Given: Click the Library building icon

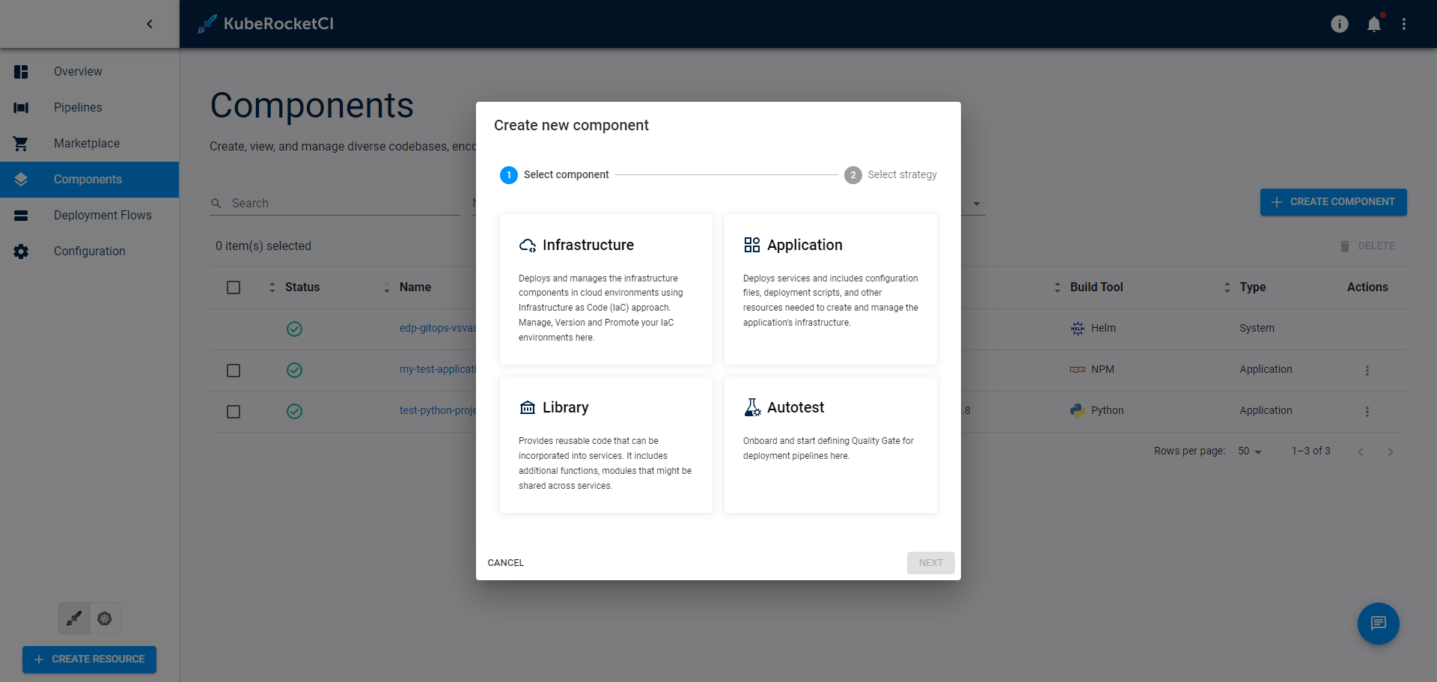Looking at the screenshot, I should tap(528, 407).
